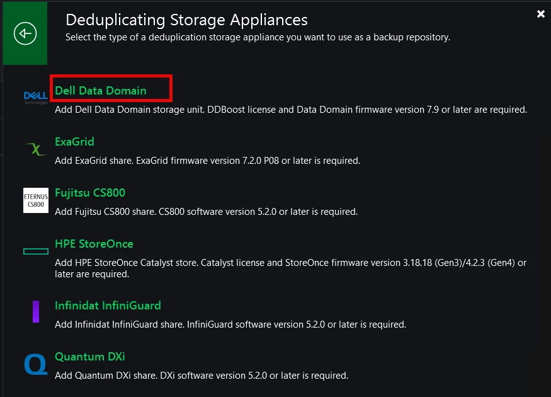Screen dimensions: 551x397
Task: Choose Infinidat InfiniGuard appliance
Action: click(x=108, y=306)
